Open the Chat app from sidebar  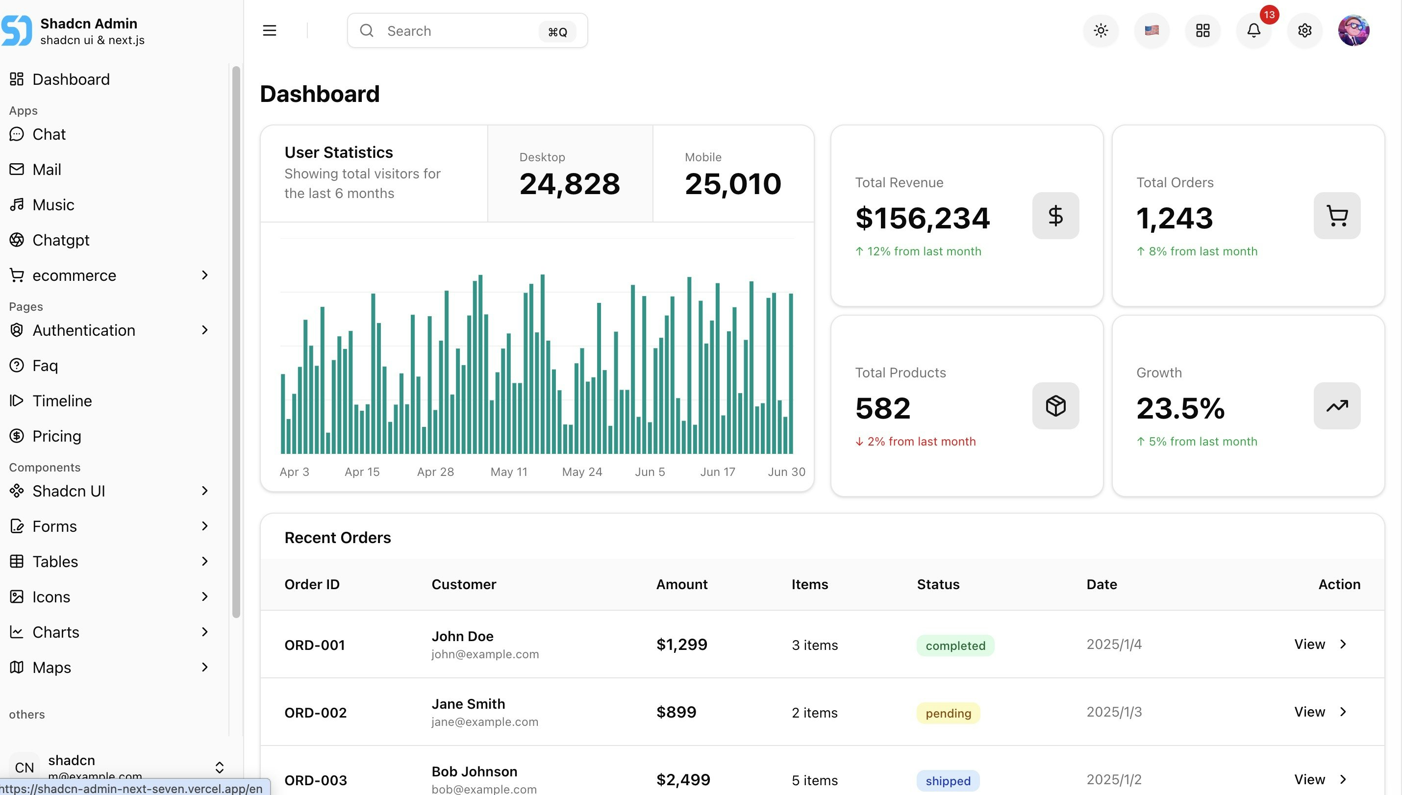49,134
